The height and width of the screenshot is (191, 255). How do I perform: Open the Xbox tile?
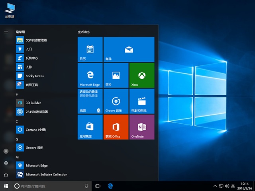[141, 75]
